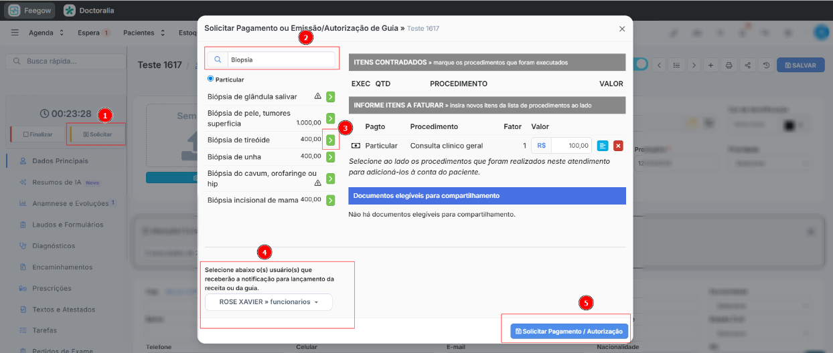Viewport: 833px width, 353px height.
Task: Click the print icon in background toolbar
Action: tap(729, 65)
